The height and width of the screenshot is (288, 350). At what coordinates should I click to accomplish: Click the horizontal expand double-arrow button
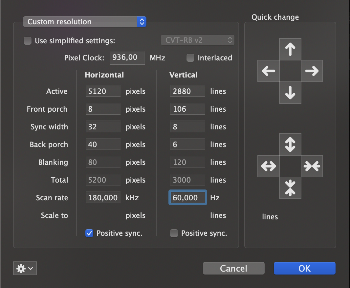[x=269, y=166]
